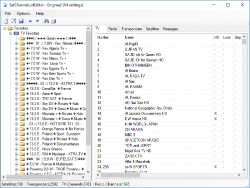Click the Skip column header
The height and width of the screenshot is (188, 250).
[x=237, y=37]
